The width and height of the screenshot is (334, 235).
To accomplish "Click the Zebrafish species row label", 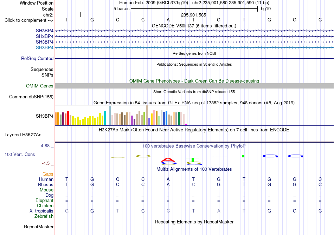I will pos(44,216).
